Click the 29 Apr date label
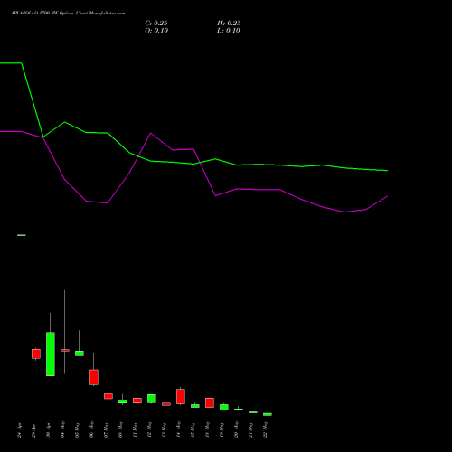Image resolution: width=452 pixels, height=452 pixels. coord(33,430)
